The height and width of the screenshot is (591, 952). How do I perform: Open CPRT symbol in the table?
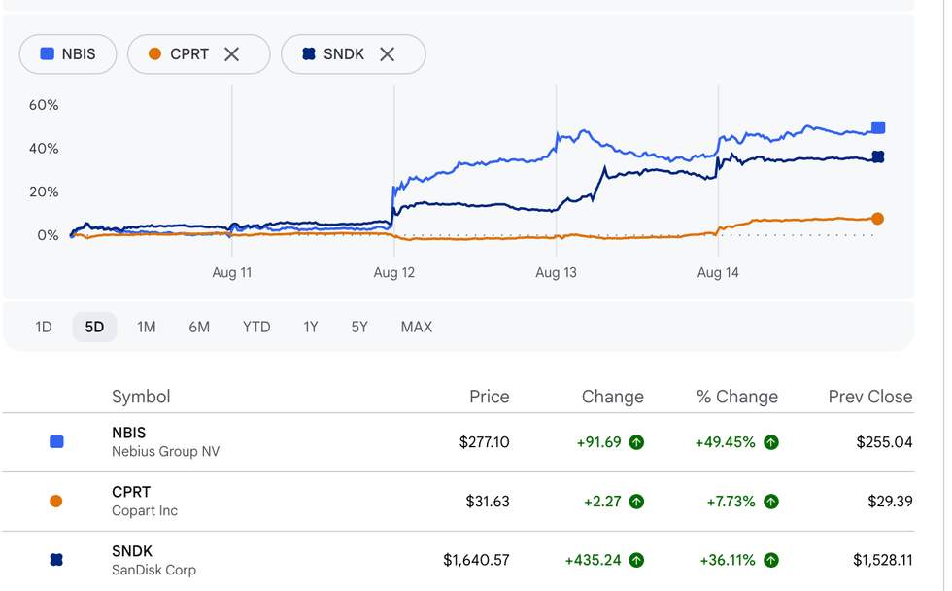tap(131, 492)
